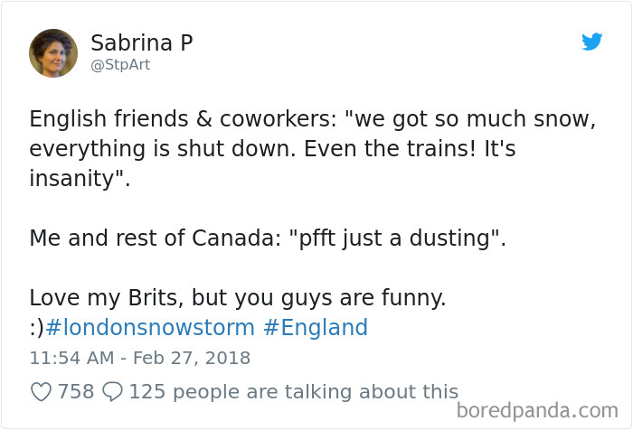Click the boredpanda.com watermark
The width and height of the screenshot is (633, 430).
[x=537, y=411]
